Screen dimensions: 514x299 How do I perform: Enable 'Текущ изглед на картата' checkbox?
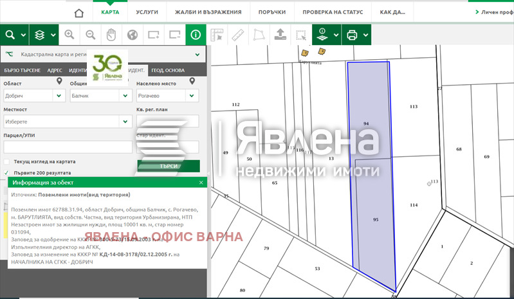[7, 161]
